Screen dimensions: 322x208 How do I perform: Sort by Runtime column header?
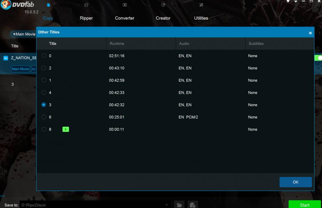point(117,44)
